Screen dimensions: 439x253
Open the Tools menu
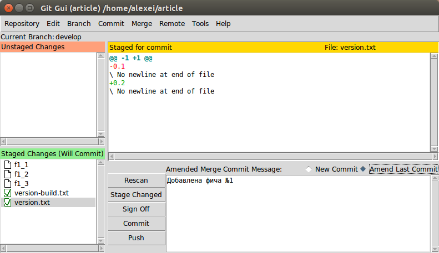click(x=200, y=24)
